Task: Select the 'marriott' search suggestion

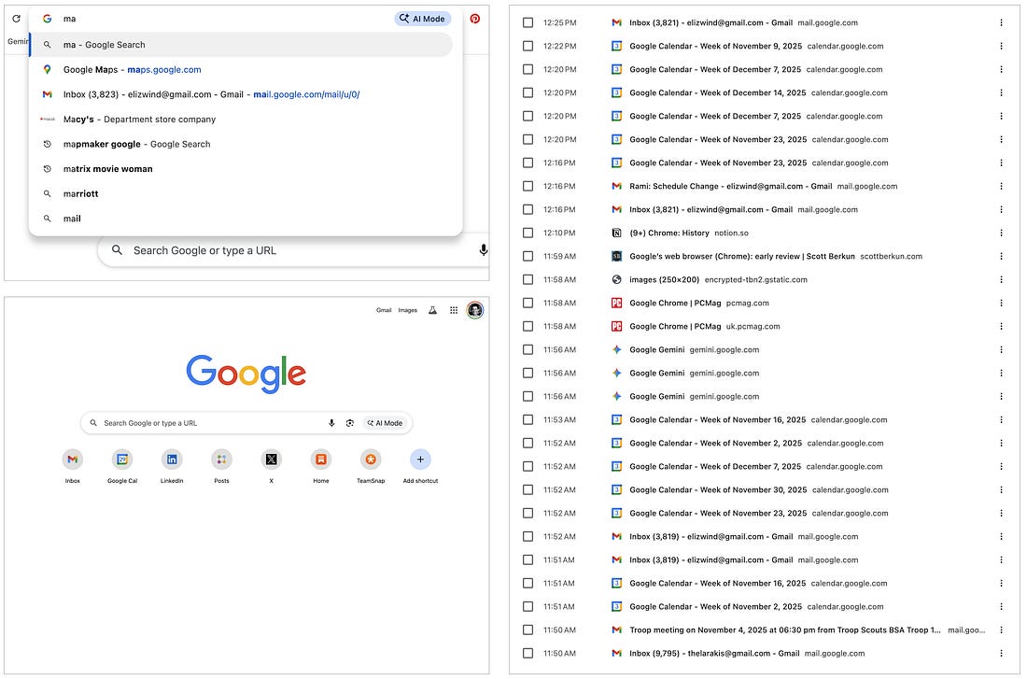Action: pos(241,194)
